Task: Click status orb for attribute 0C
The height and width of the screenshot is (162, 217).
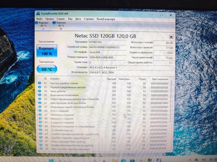Action: click(40, 95)
